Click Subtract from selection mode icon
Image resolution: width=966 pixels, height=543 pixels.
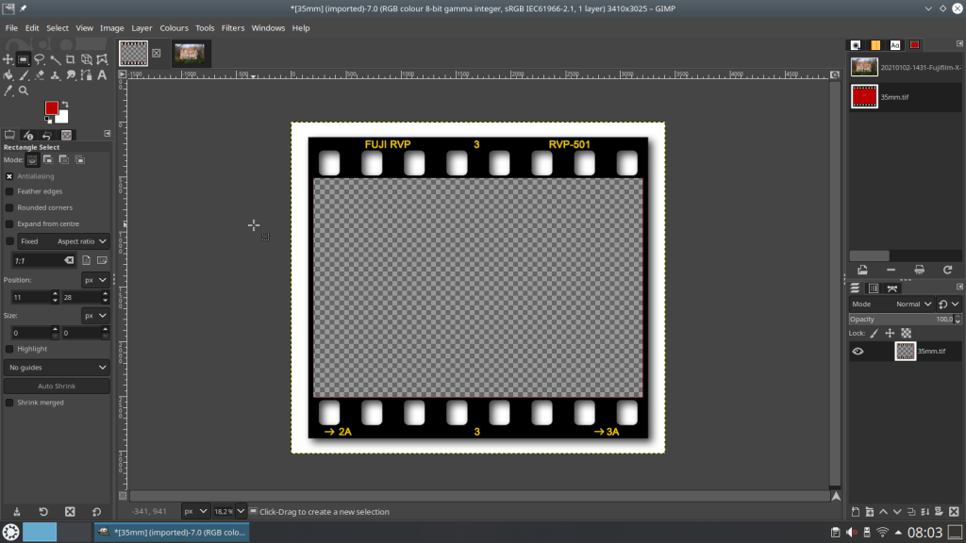[x=63, y=159]
